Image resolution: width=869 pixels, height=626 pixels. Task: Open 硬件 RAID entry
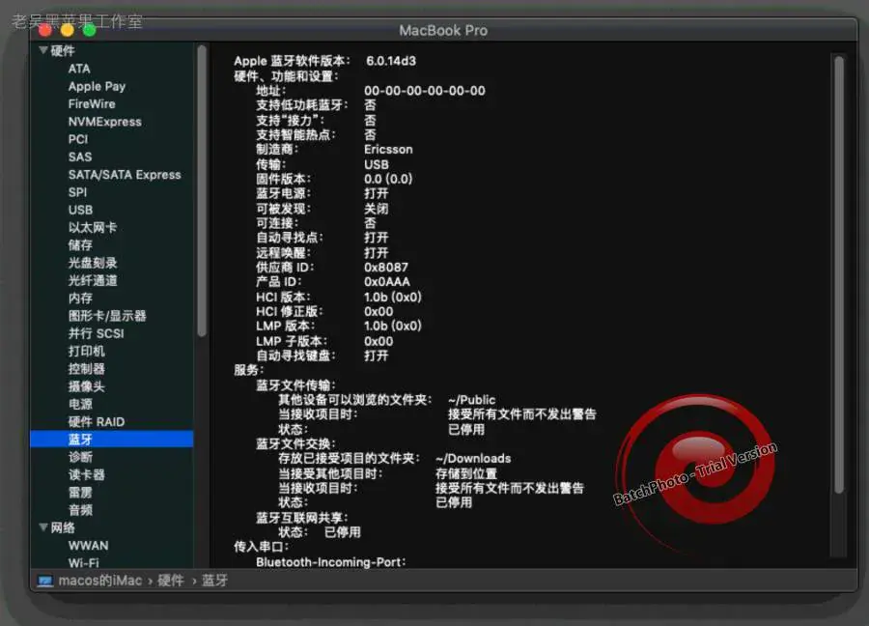tap(97, 422)
